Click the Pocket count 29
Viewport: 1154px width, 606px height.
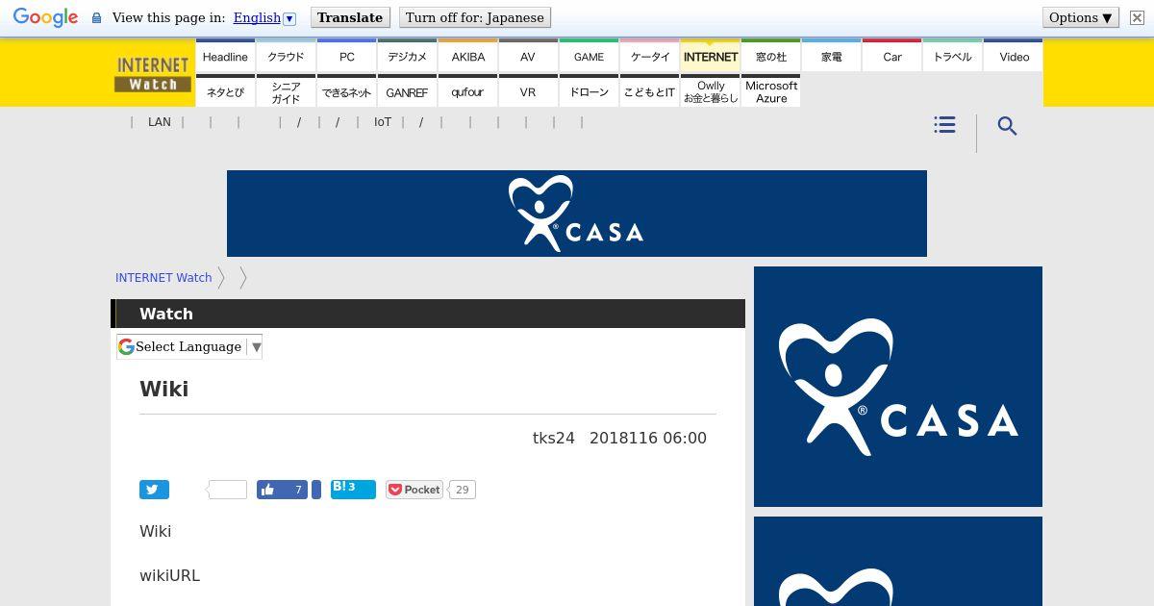(463, 490)
